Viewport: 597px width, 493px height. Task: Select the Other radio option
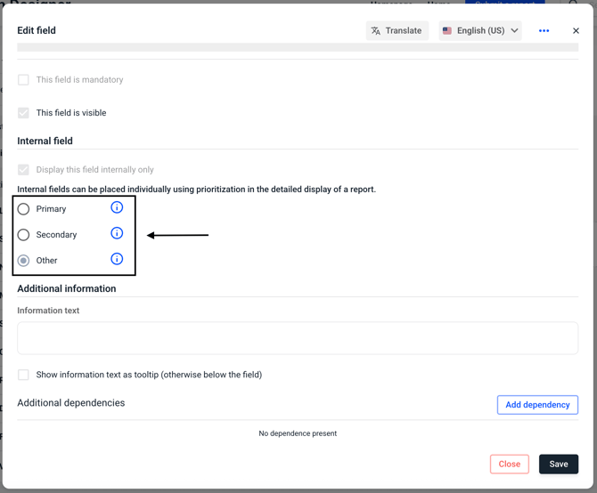point(24,261)
